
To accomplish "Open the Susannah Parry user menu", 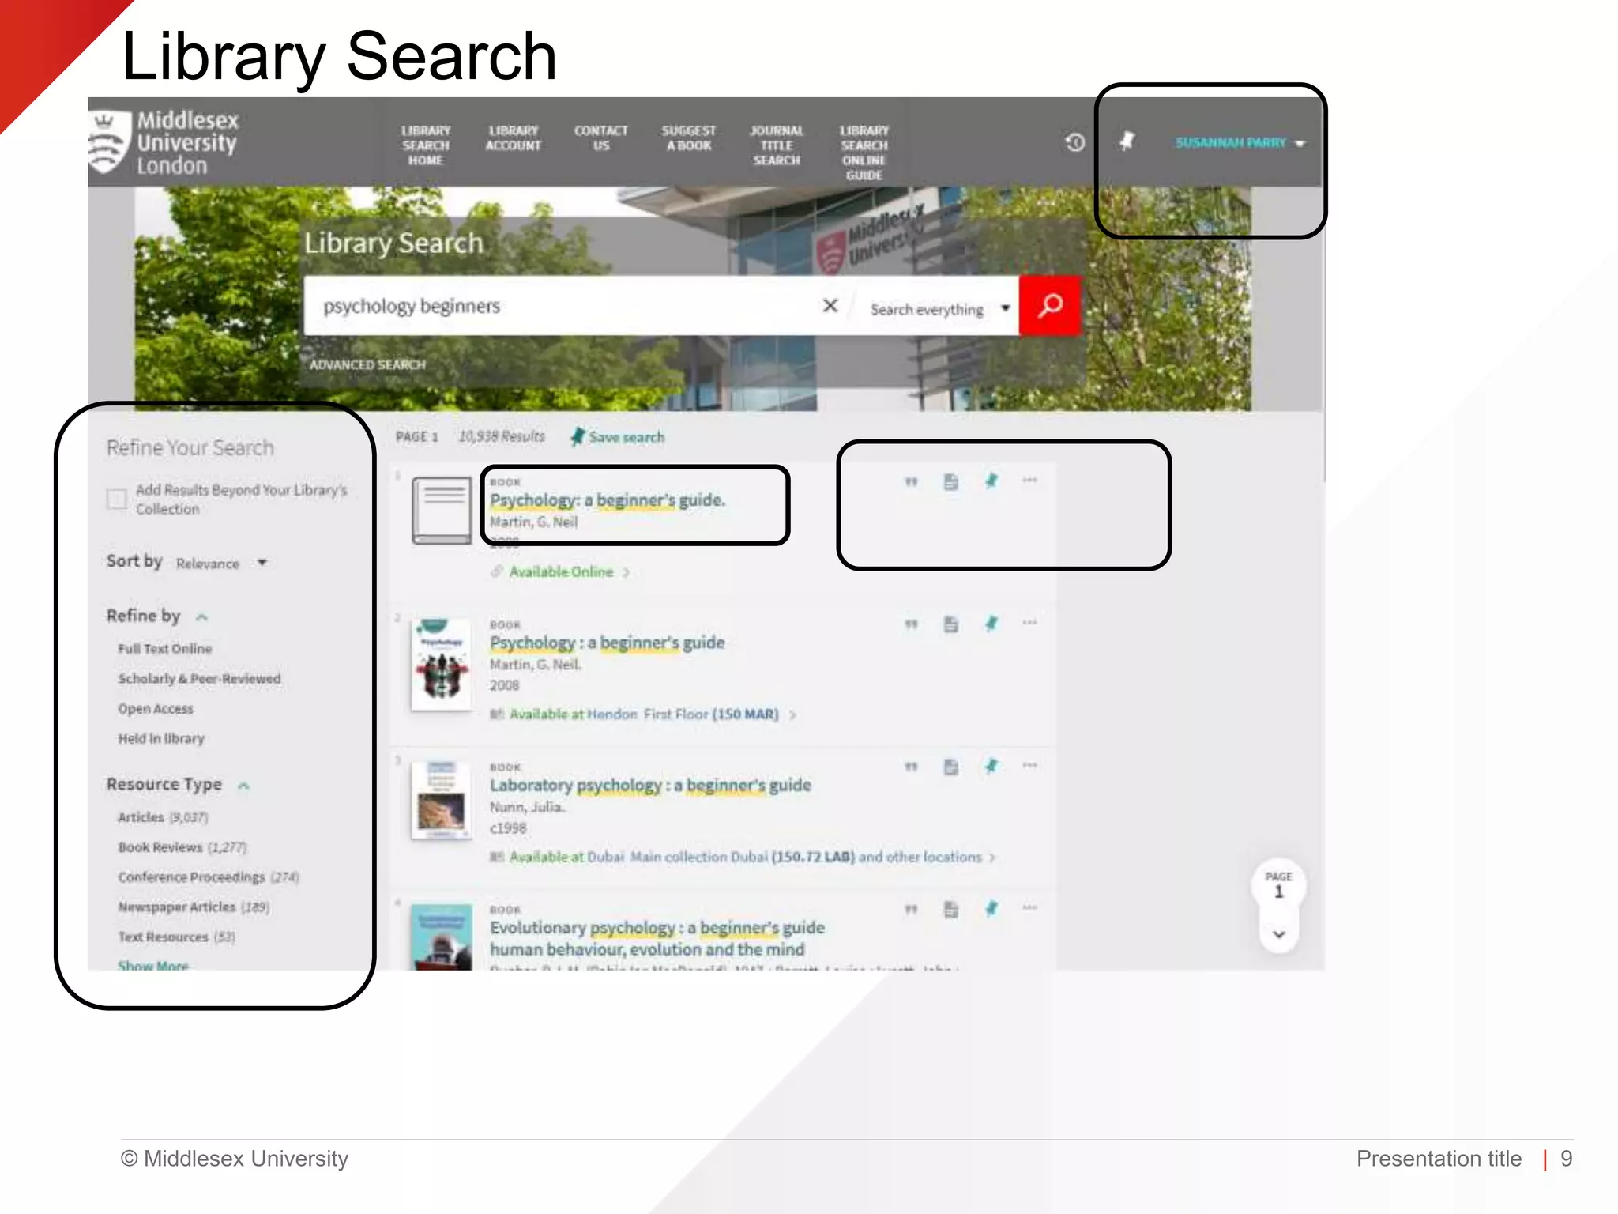I will coord(1239,143).
